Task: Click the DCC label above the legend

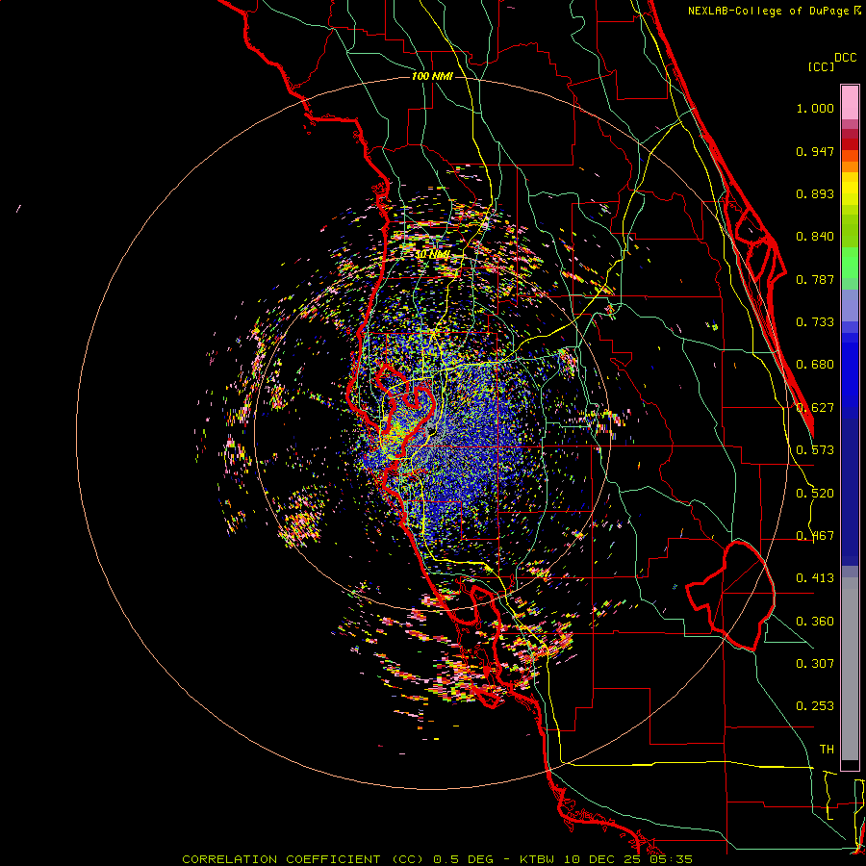Action: pyautogui.click(x=846, y=57)
